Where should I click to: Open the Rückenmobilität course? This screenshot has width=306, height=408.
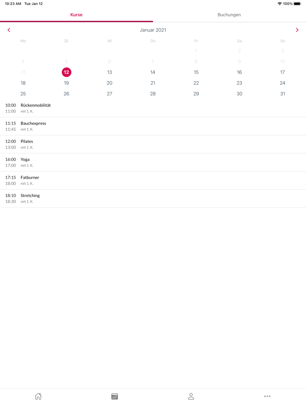pos(153,108)
